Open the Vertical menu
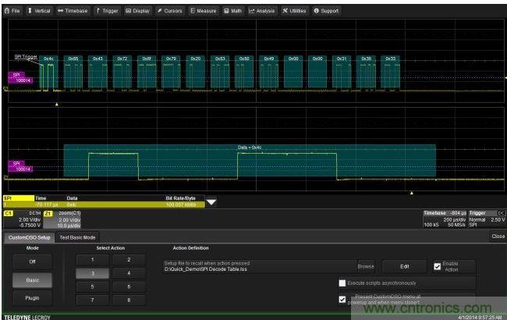507x320 pixels. pyautogui.click(x=38, y=11)
